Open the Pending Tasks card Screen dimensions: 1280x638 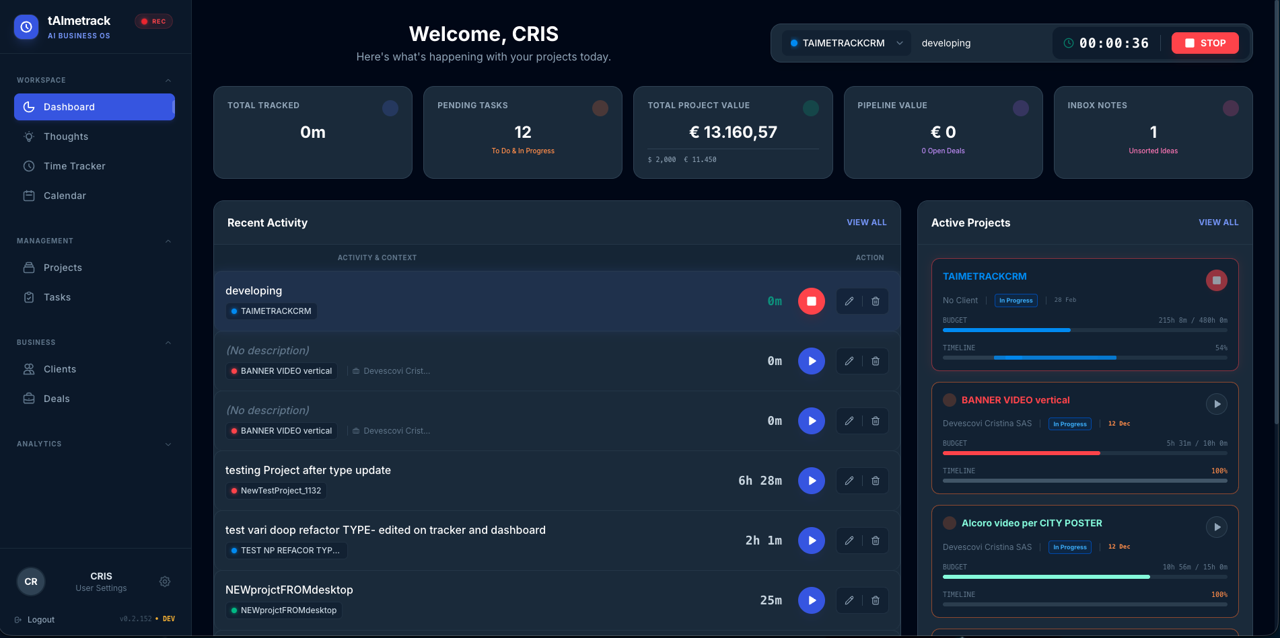pyautogui.click(x=523, y=132)
